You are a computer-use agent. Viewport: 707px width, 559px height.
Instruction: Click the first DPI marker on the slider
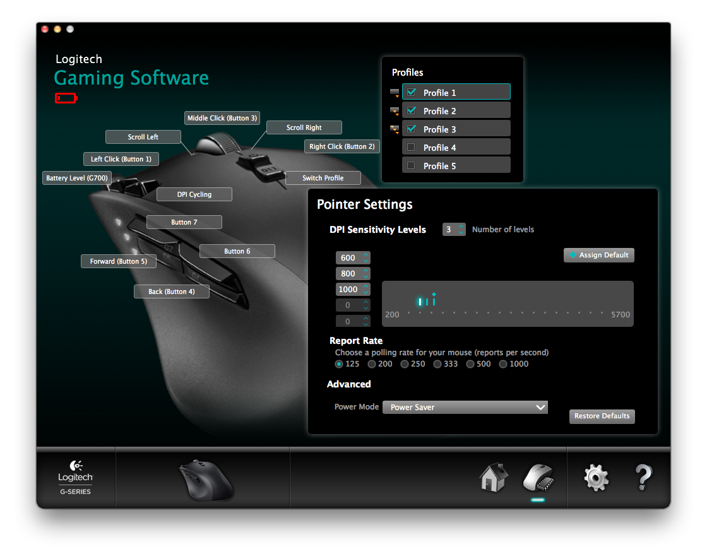pos(420,302)
